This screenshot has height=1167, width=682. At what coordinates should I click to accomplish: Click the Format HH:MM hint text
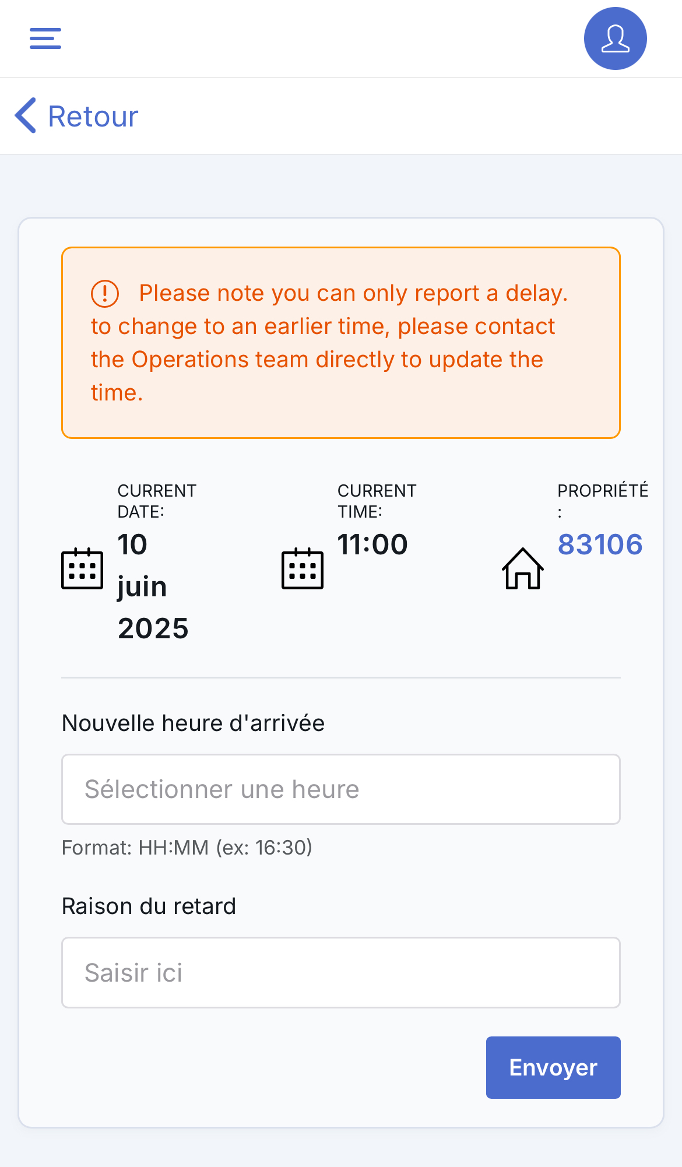(187, 848)
